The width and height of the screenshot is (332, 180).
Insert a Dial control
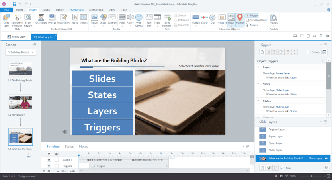point(213,19)
